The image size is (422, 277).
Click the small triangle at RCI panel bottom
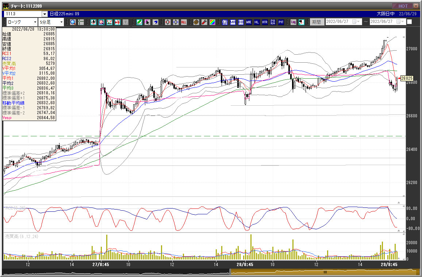point(399,230)
